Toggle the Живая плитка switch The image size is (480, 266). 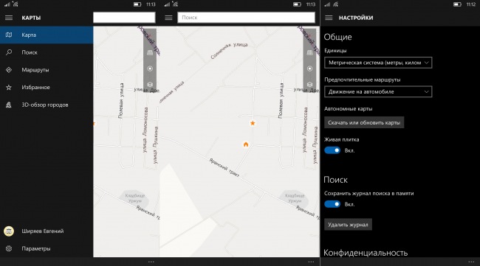click(332, 150)
